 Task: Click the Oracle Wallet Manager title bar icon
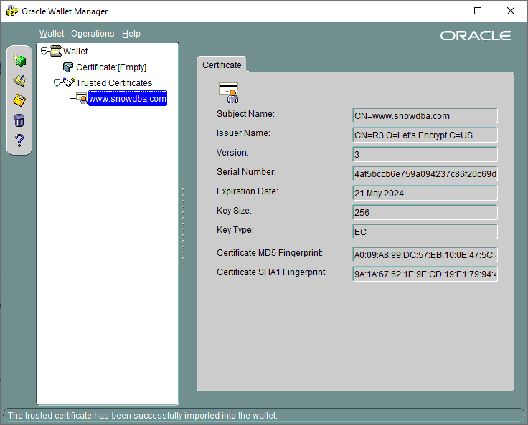[12, 11]
